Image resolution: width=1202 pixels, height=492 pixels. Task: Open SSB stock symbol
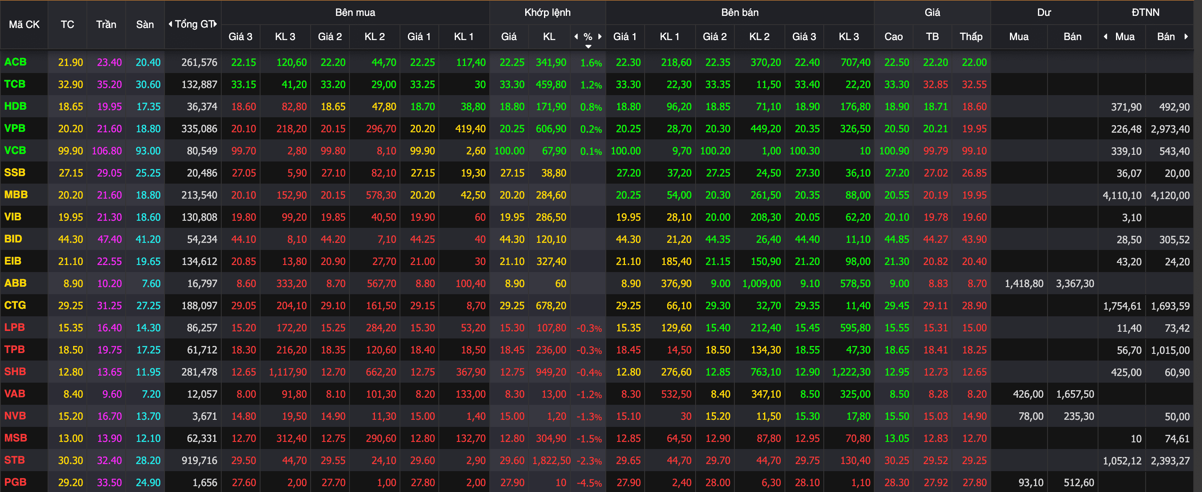coord(15,172)
